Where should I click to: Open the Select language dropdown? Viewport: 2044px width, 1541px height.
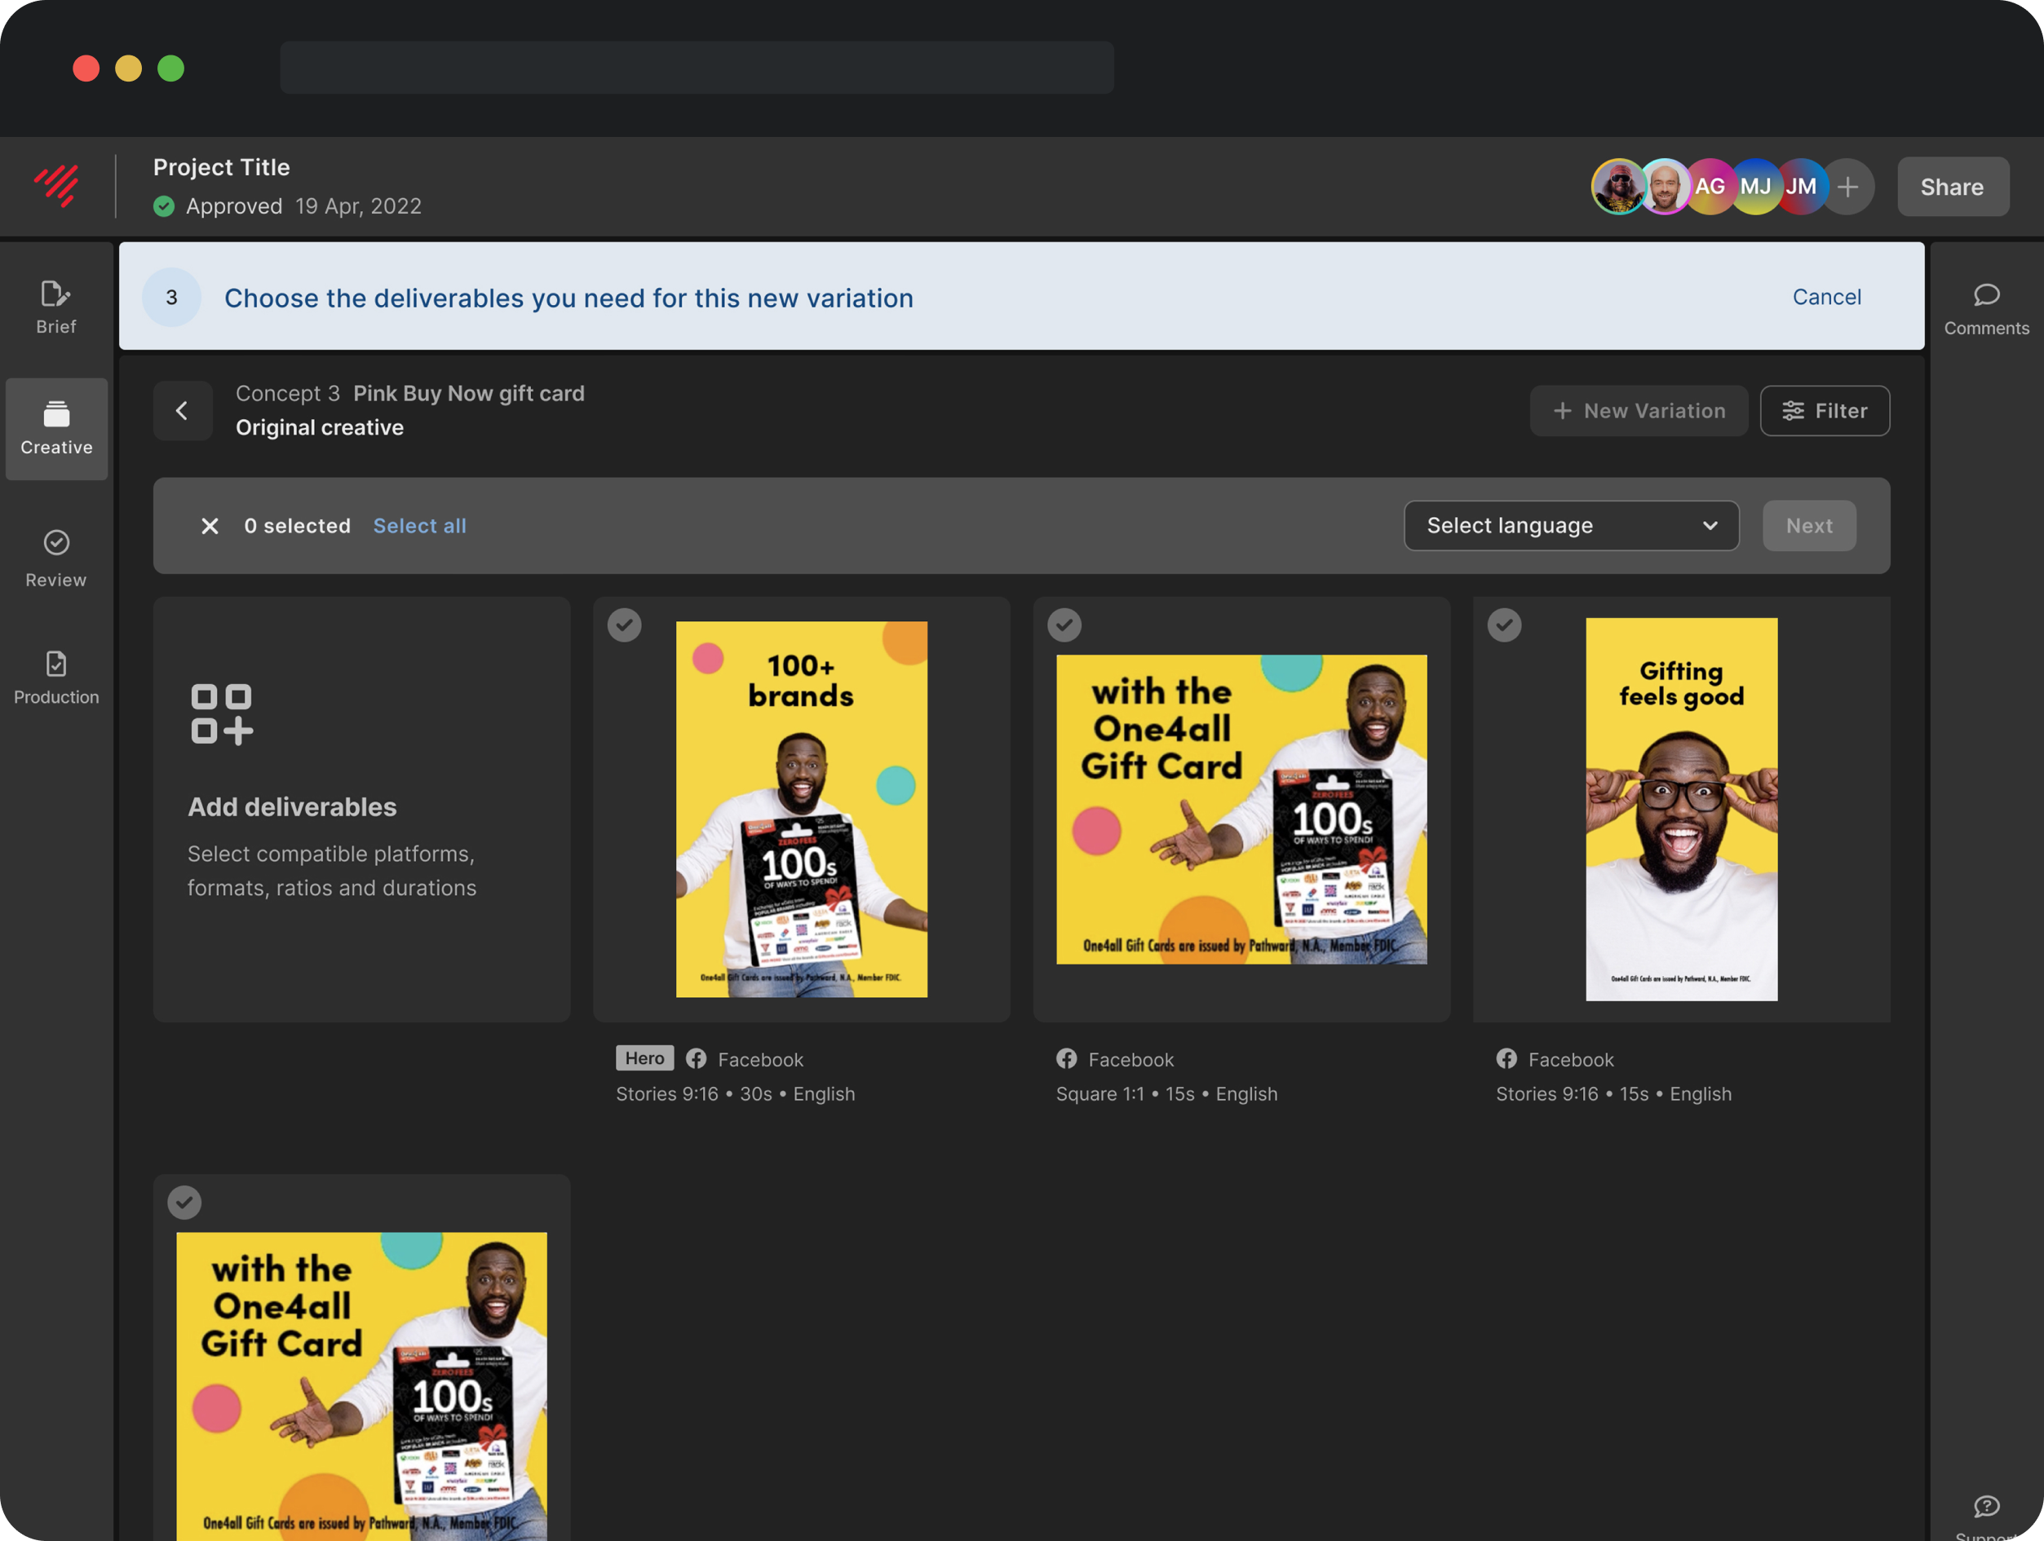[x=1571, y=526]
